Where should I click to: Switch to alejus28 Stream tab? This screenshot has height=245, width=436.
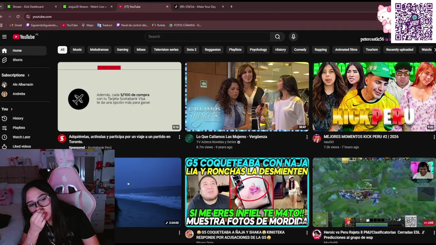[x=88, y=6]
